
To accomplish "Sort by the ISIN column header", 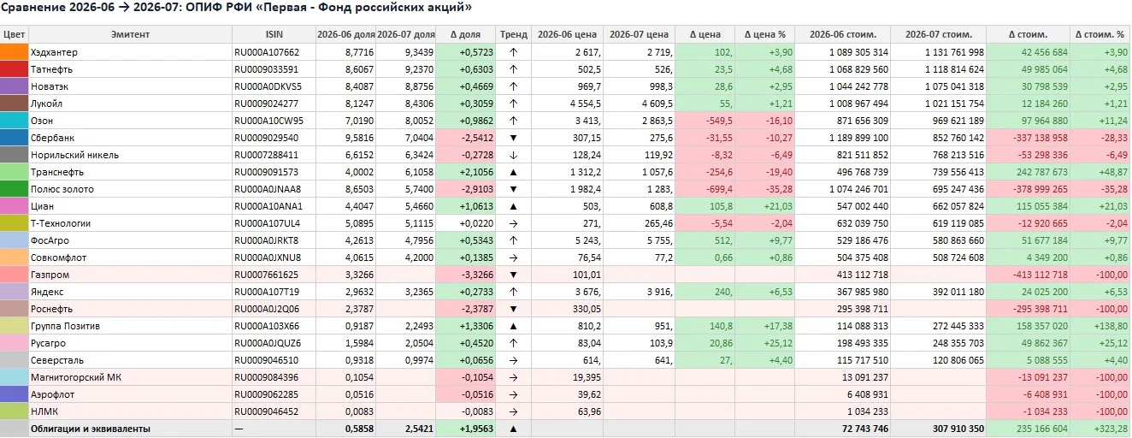I will coord(274,34).
